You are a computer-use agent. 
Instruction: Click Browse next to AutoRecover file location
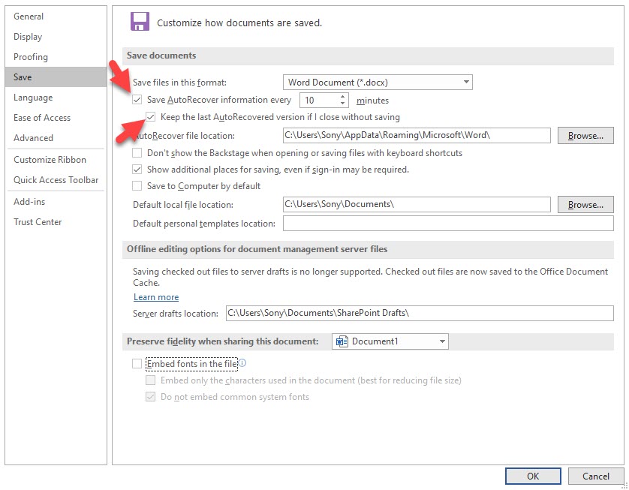point(585,135)
